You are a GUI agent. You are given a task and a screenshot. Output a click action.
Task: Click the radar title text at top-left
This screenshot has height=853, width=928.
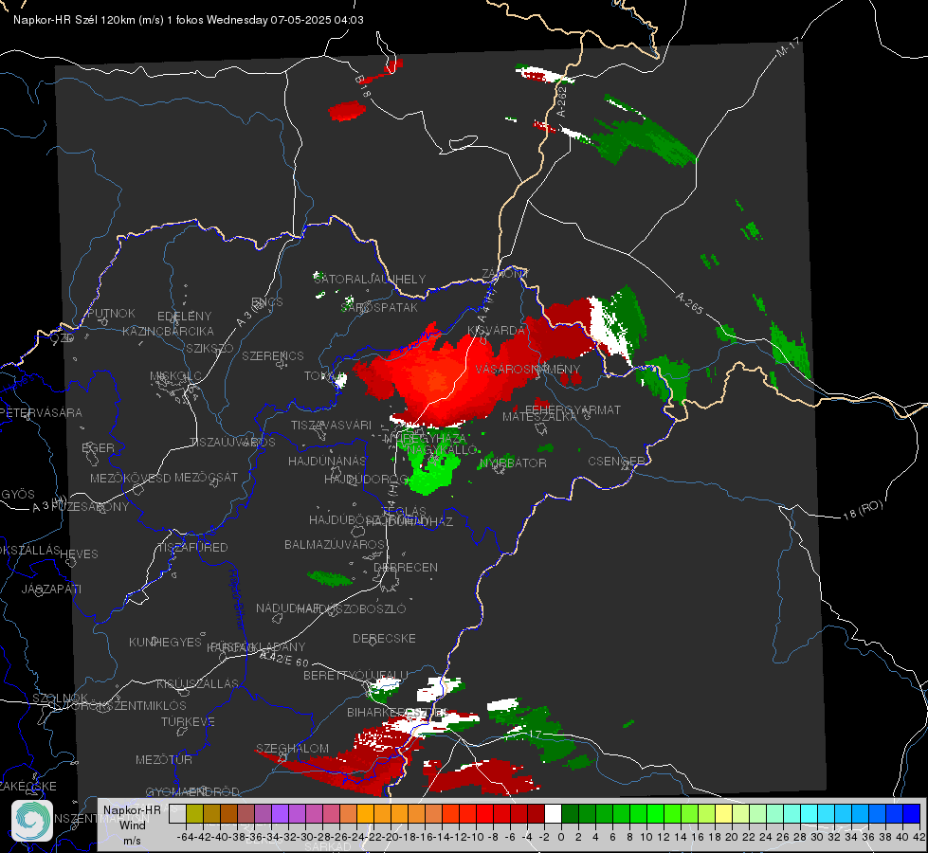189,20
